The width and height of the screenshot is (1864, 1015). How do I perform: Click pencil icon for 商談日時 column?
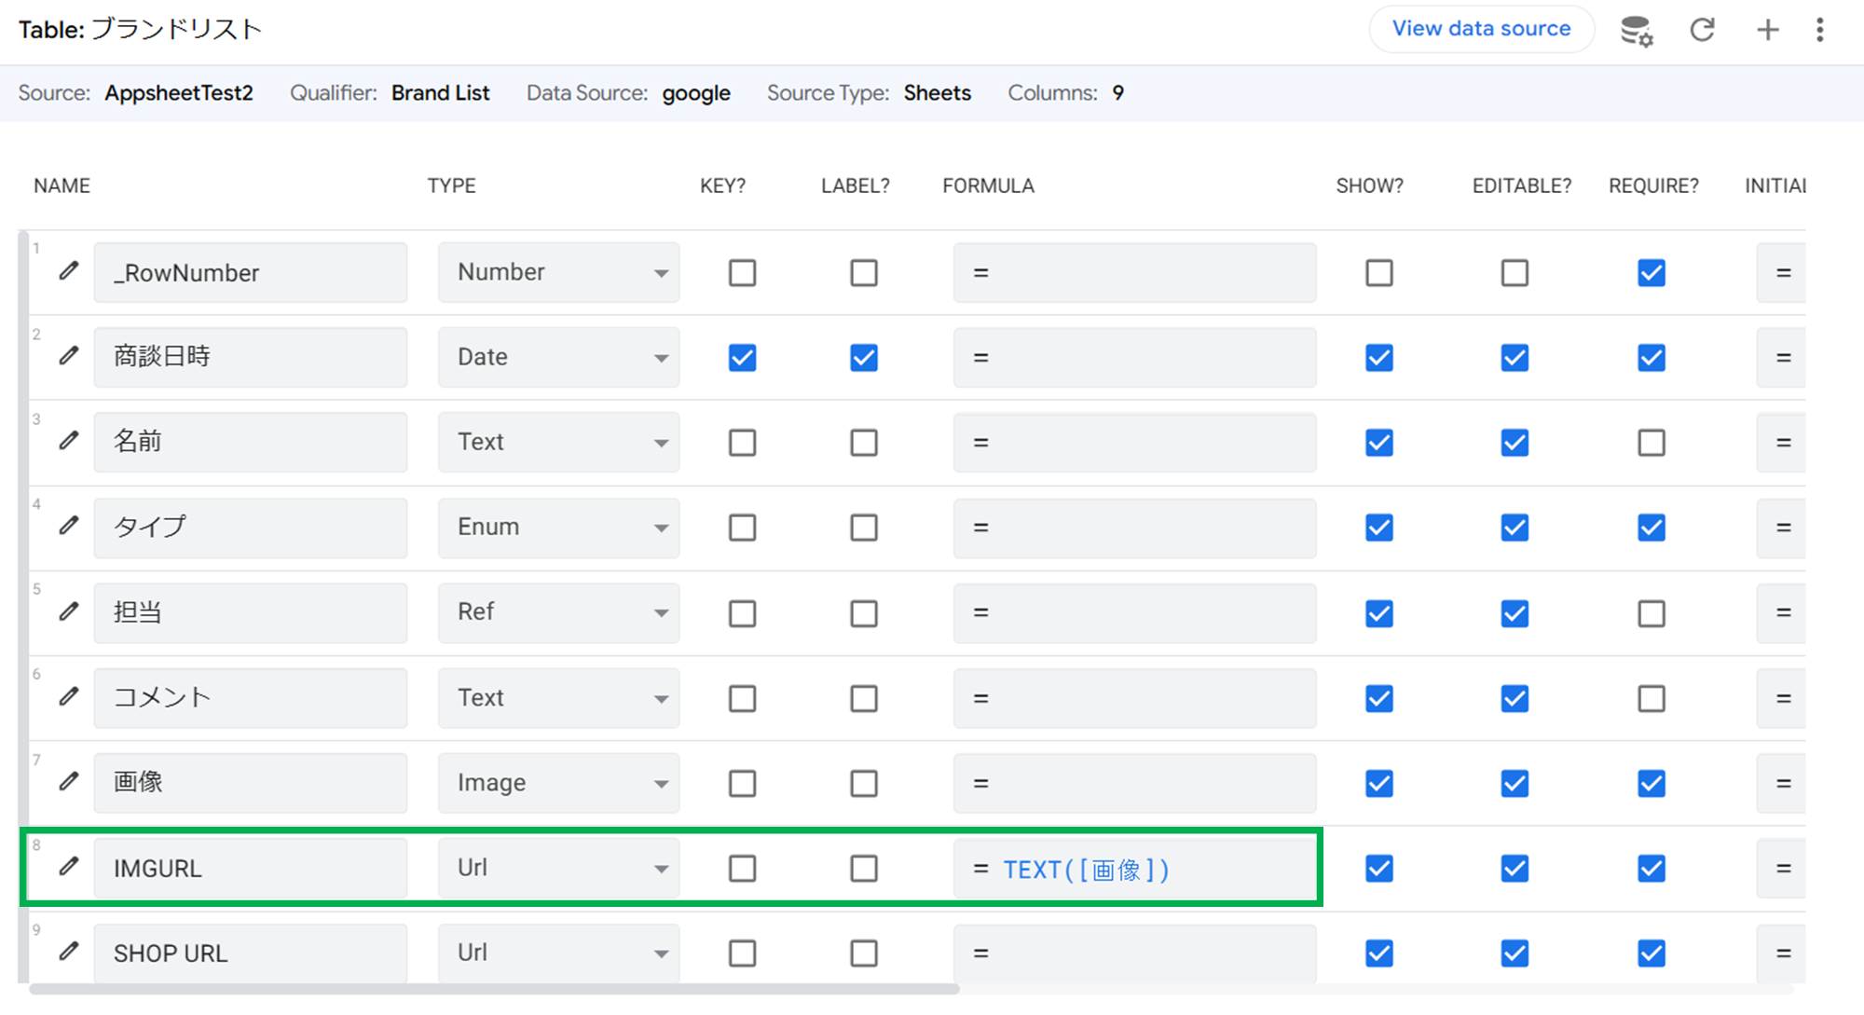click(x=69, y=356)
